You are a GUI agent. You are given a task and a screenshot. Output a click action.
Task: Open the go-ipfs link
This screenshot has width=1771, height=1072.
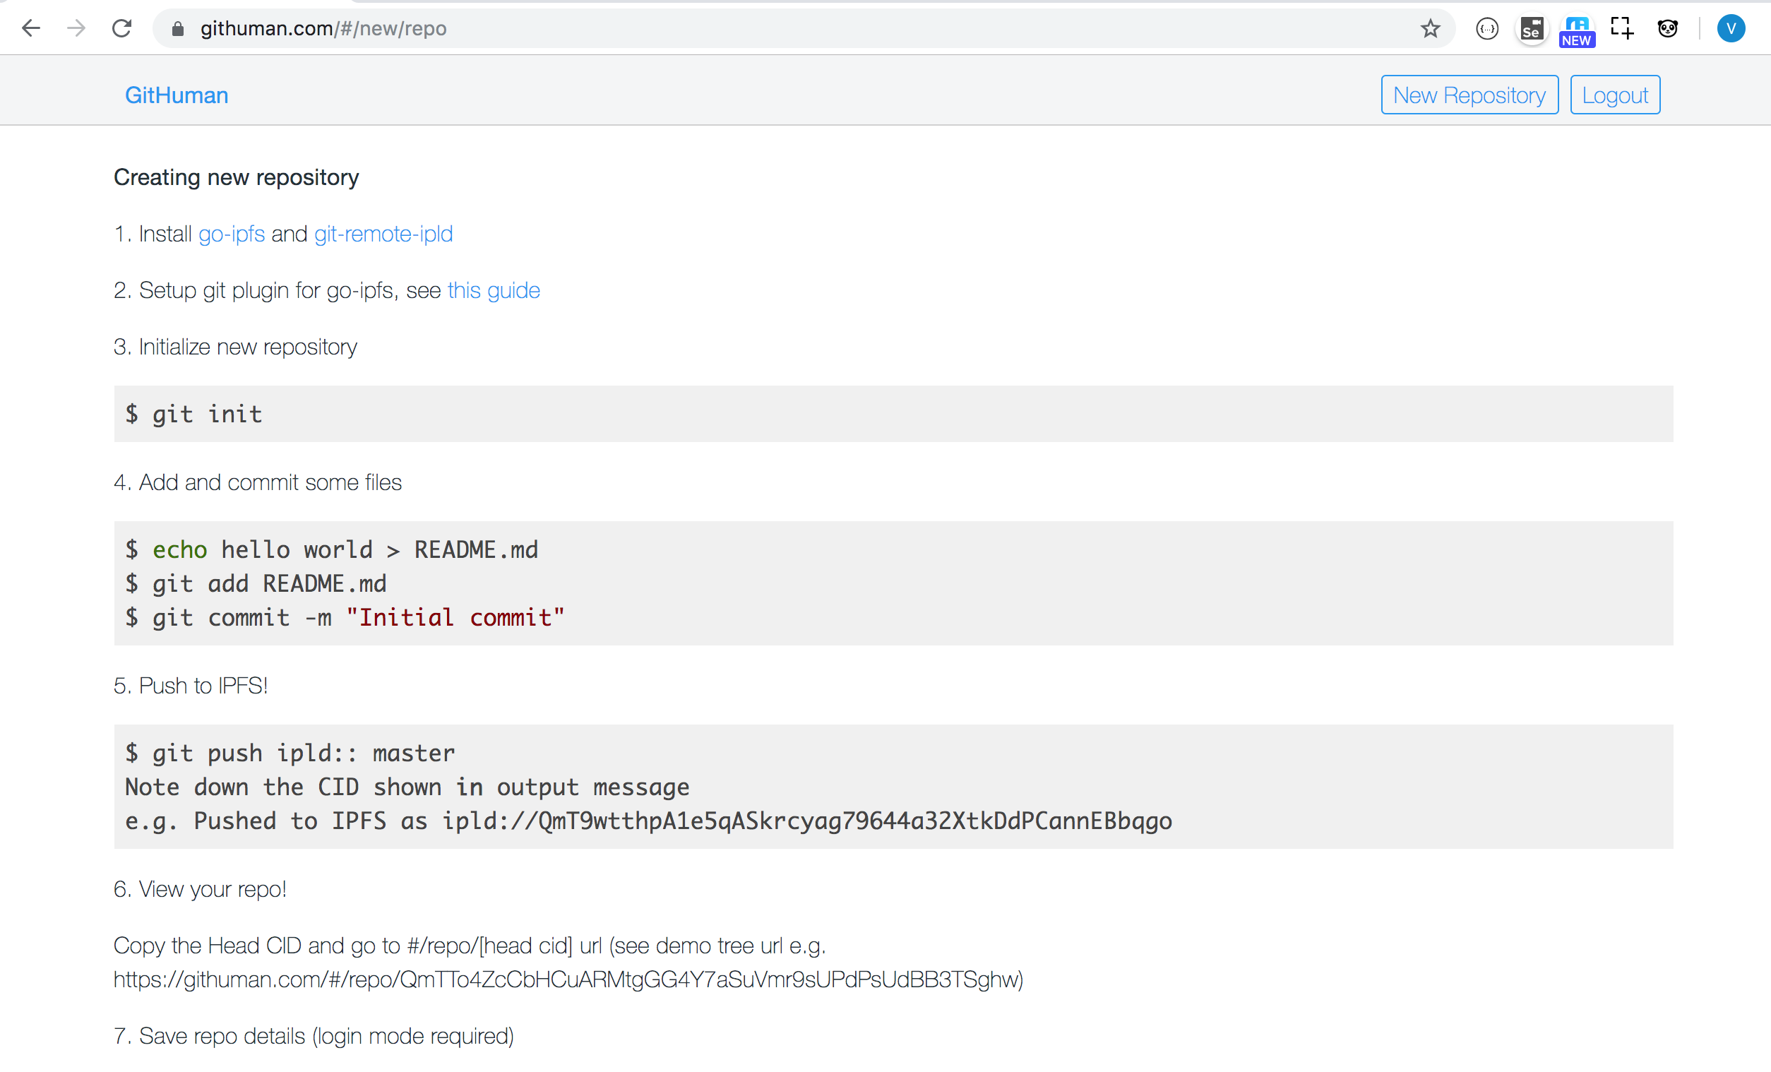231,234
